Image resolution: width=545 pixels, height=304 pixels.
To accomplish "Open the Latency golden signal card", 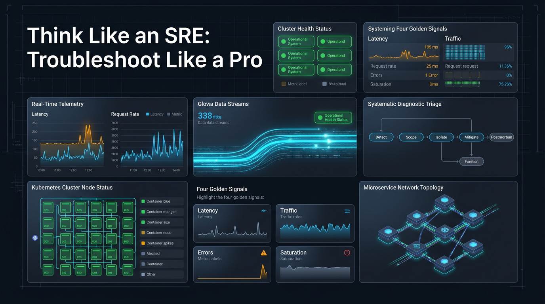I will pos(232,223).
